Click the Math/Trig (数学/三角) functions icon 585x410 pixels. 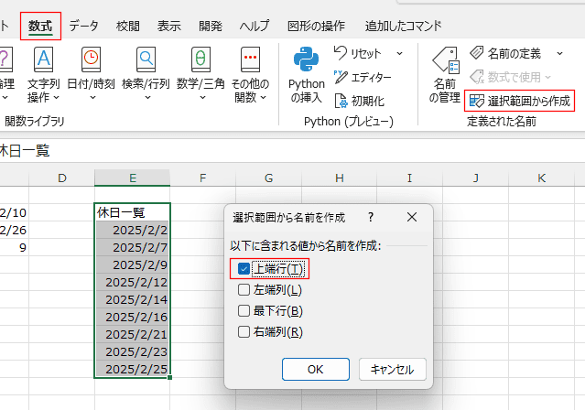point(200,61)
